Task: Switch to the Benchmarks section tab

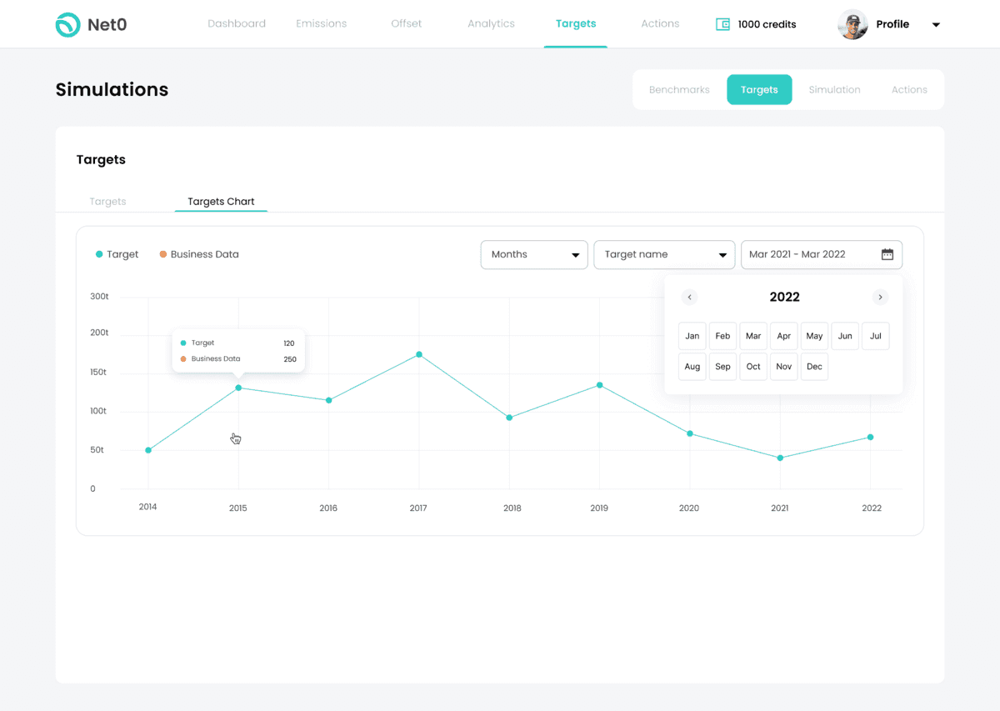Action: pos(679,90)
